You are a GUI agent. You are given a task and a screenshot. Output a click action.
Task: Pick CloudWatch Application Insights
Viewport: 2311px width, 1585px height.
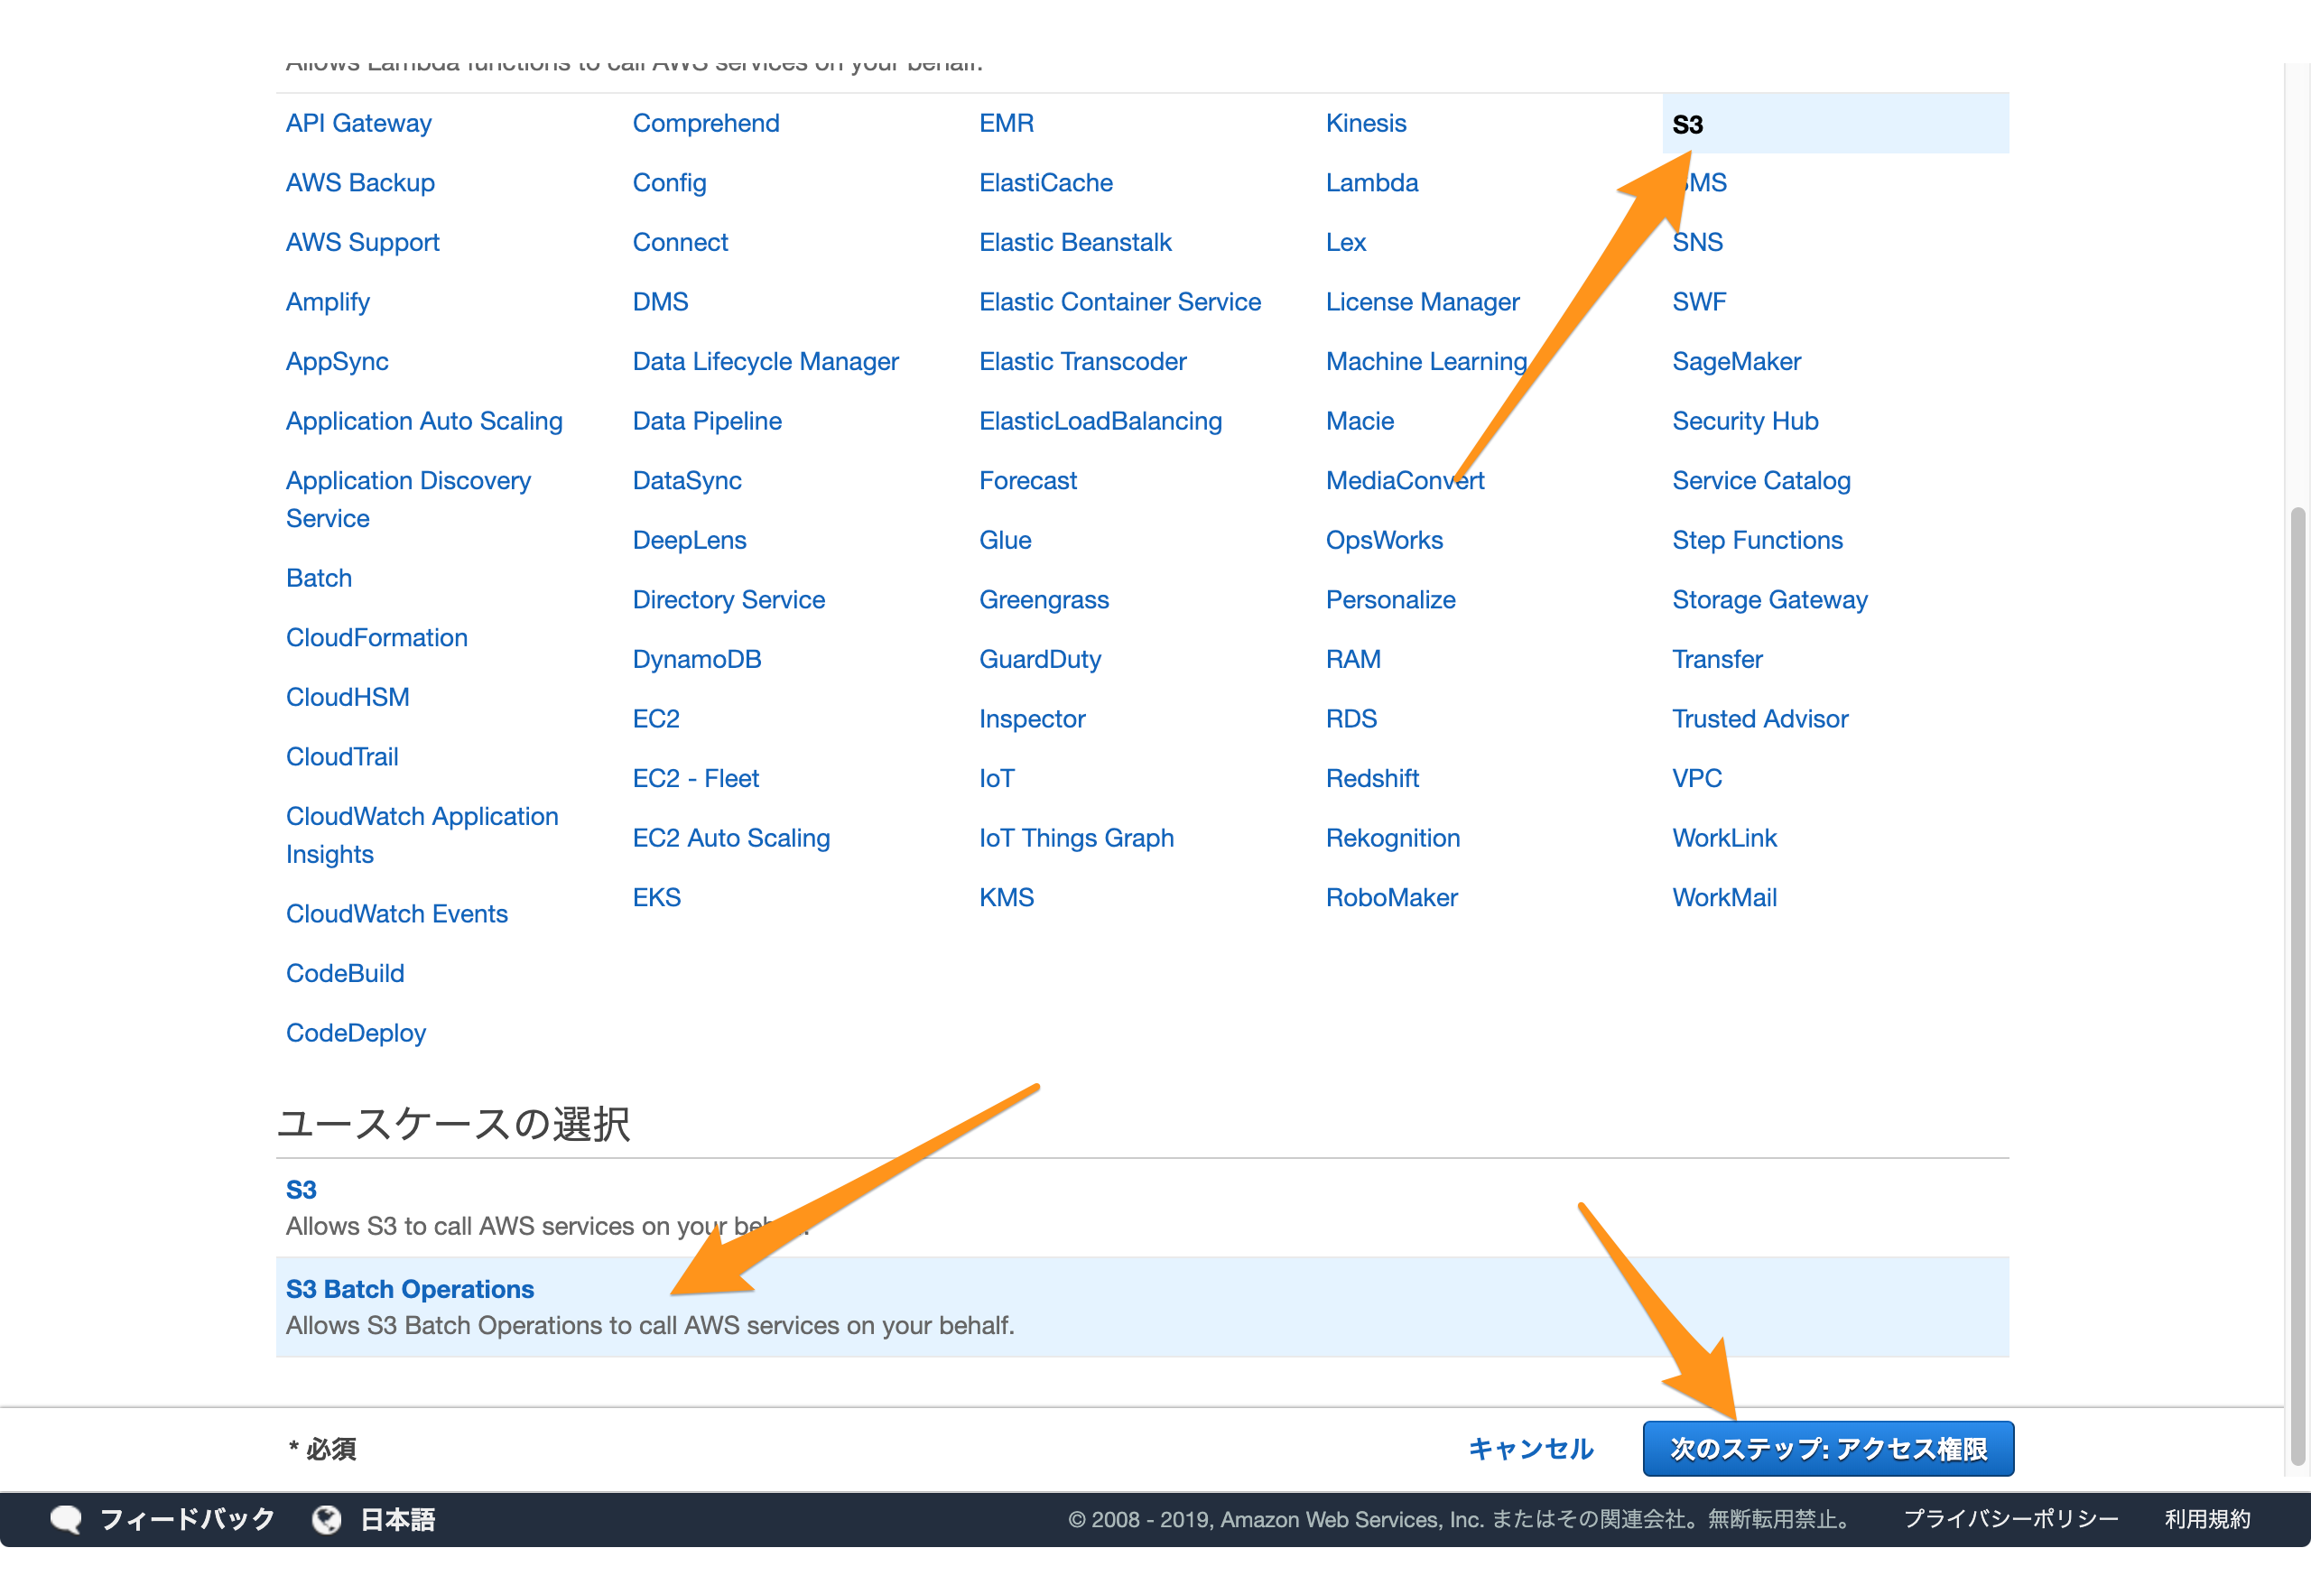(x=422, y=835)
